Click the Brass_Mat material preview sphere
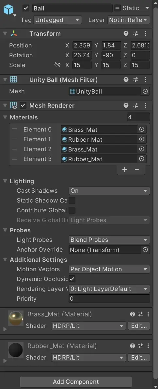Image resolution: width=158 pixels, height=389 pixels. (x=16, y=318)
